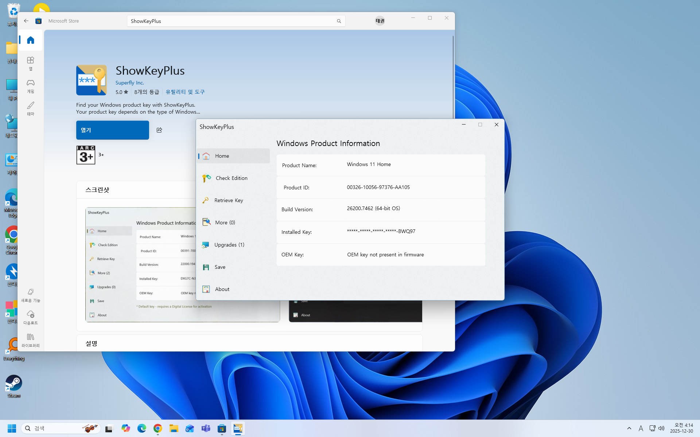Click the user profile avatar in Microsoft Store
700x437 pixels.
click(x=380, y=21)
